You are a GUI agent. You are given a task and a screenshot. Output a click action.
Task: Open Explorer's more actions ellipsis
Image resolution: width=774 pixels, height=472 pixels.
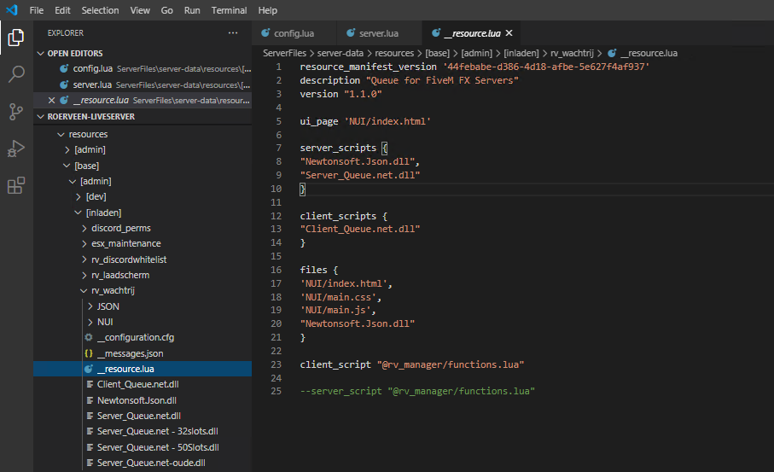tap(233, 33)
